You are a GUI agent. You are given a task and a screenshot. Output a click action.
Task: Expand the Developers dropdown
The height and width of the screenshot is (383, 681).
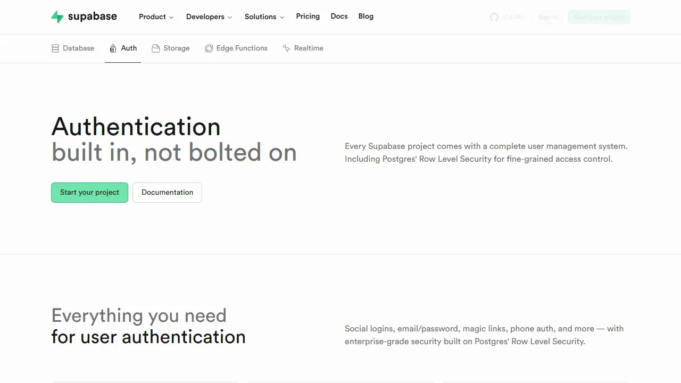pos(209,17)
